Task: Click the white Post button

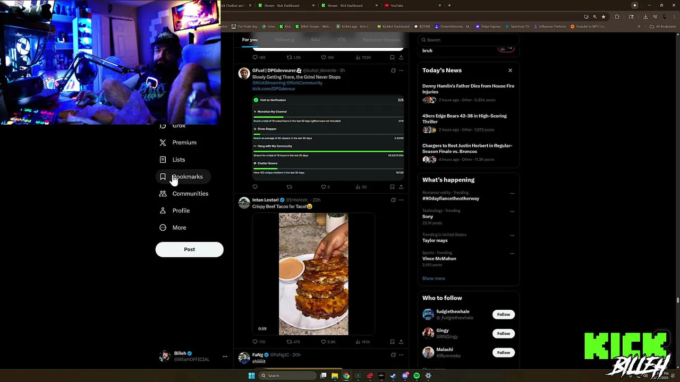Action: point(189,249)
